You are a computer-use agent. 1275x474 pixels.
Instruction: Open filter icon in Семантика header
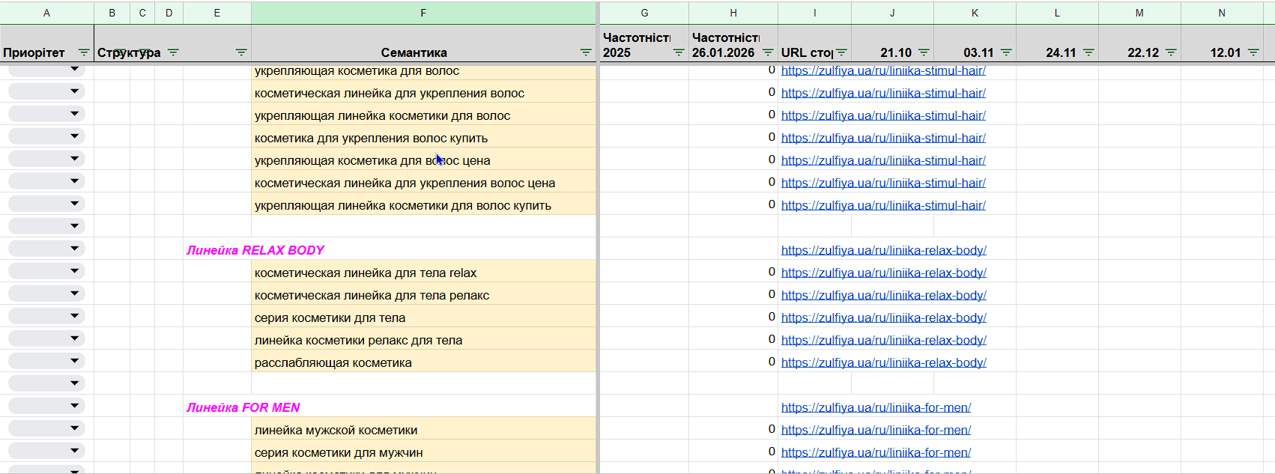click(586, 52)
